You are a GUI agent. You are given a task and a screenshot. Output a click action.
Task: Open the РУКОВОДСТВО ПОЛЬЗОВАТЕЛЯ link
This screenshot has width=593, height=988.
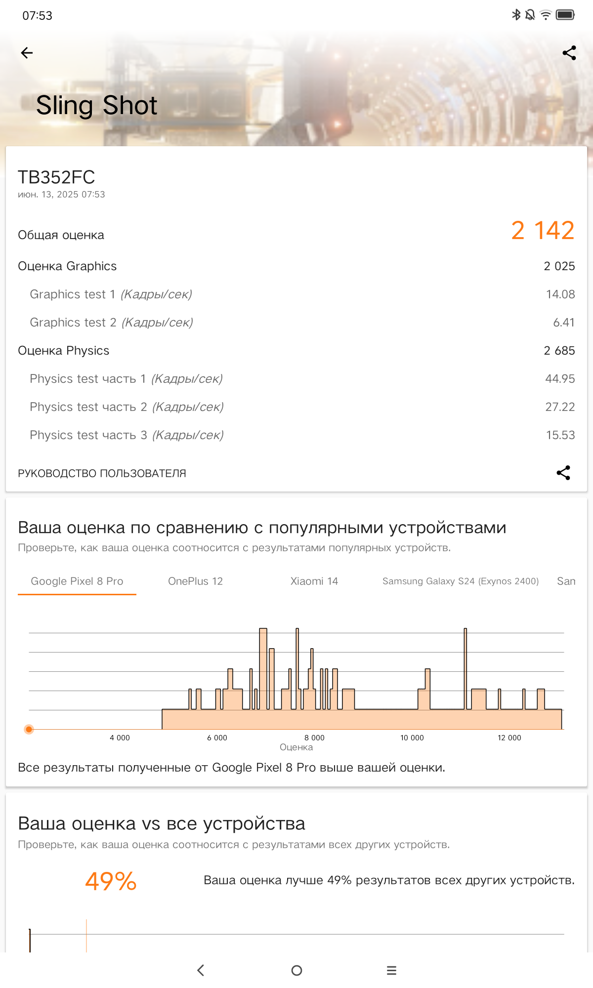pyautogui.click(x=102, y=473)
